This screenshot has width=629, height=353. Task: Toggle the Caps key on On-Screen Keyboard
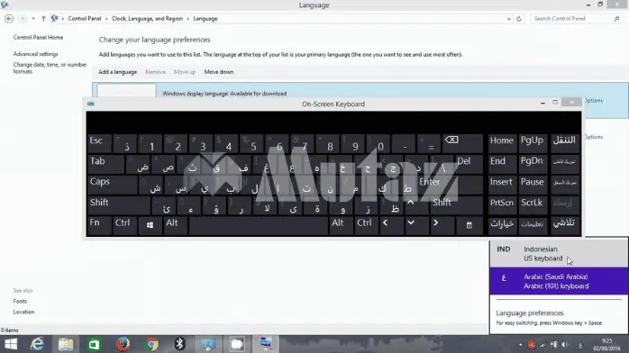112,185
